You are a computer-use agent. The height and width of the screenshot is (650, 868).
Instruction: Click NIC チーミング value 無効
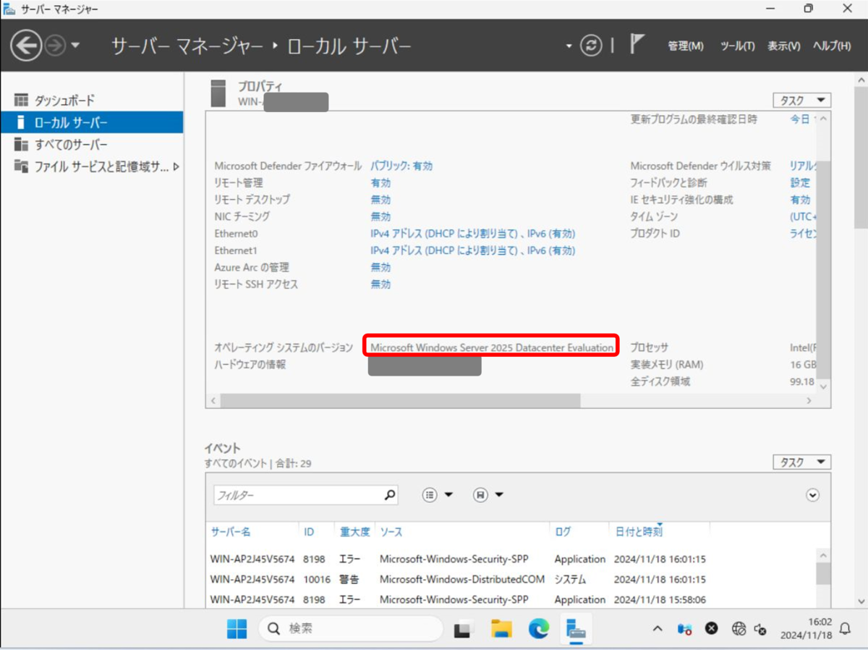(x=380, y=216)
